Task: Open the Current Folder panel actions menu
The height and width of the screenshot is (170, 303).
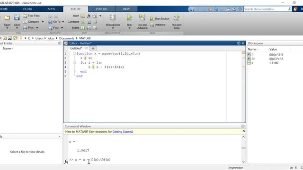Action: (60, 43)
